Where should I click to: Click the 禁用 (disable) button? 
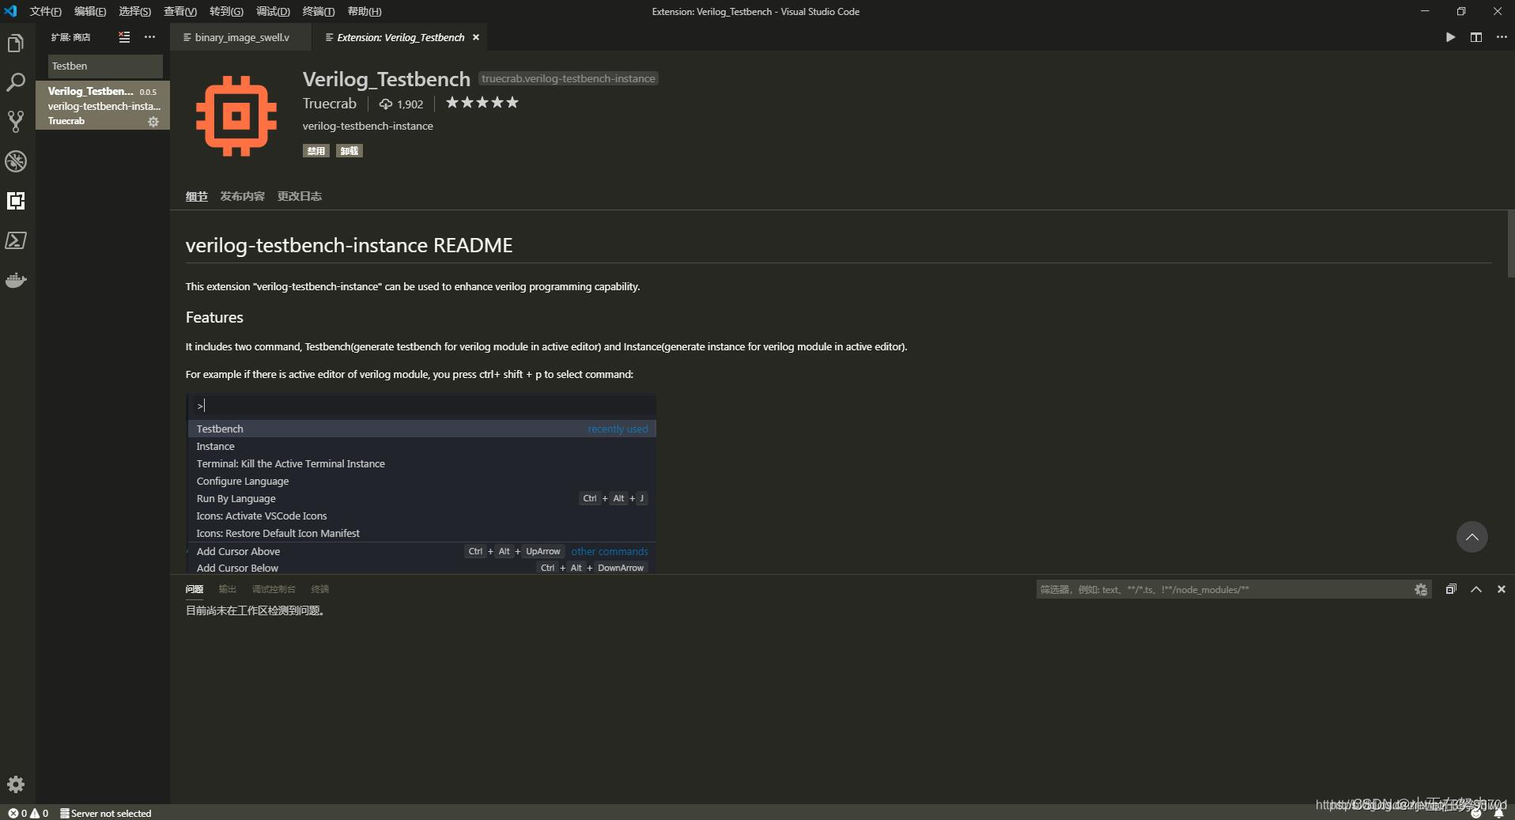[x=316, y=151]
